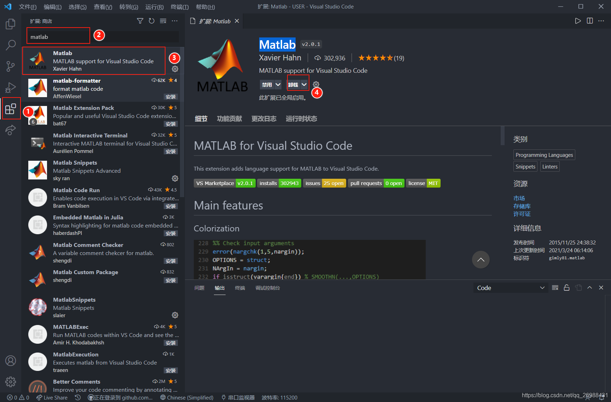Close the Matlab extension editor tab
This screenshot has height=402, width=611.
[237, 21]
